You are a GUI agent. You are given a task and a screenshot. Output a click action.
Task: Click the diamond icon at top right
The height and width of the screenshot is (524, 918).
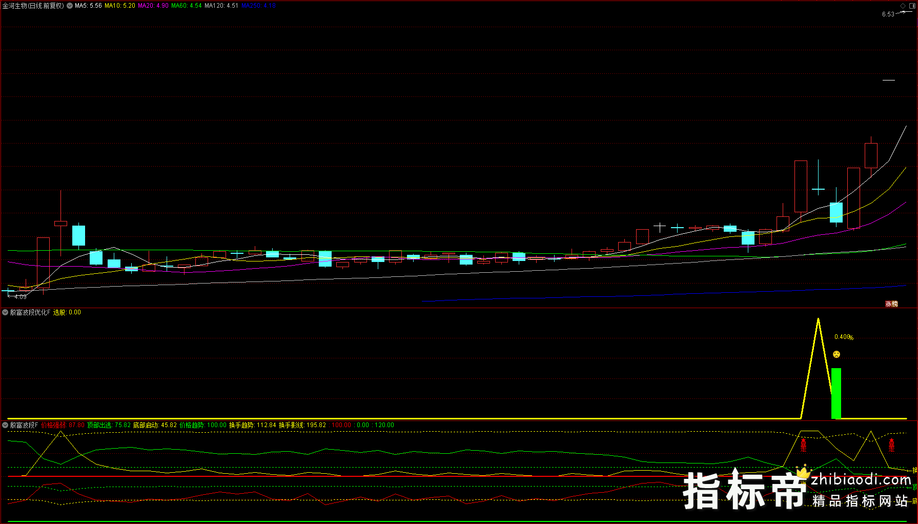(x=903, y=6)
